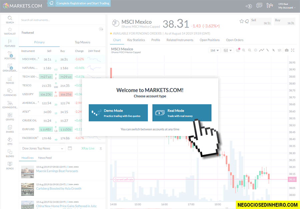
Task: Open the Shares category
Action: [x=10, y=129]
